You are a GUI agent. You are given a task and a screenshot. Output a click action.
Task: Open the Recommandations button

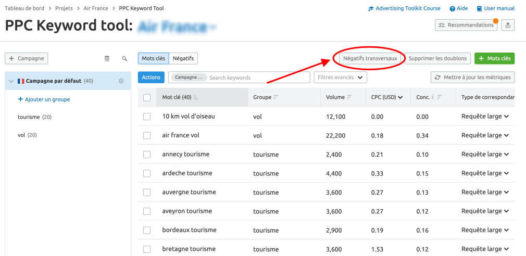click(466, 25)
